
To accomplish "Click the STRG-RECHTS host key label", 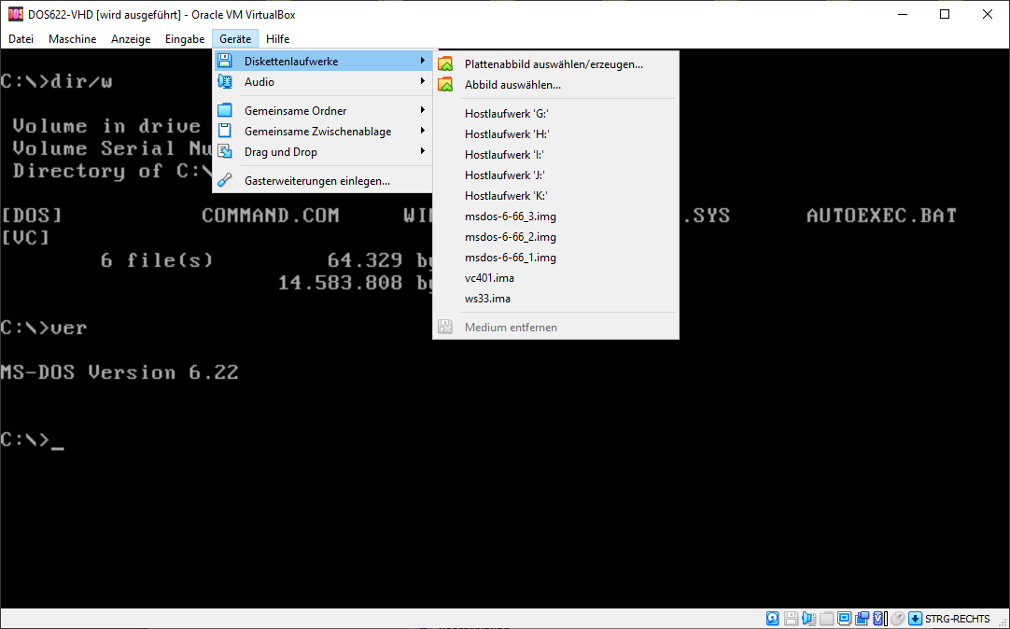I will [x=957, y=619].
